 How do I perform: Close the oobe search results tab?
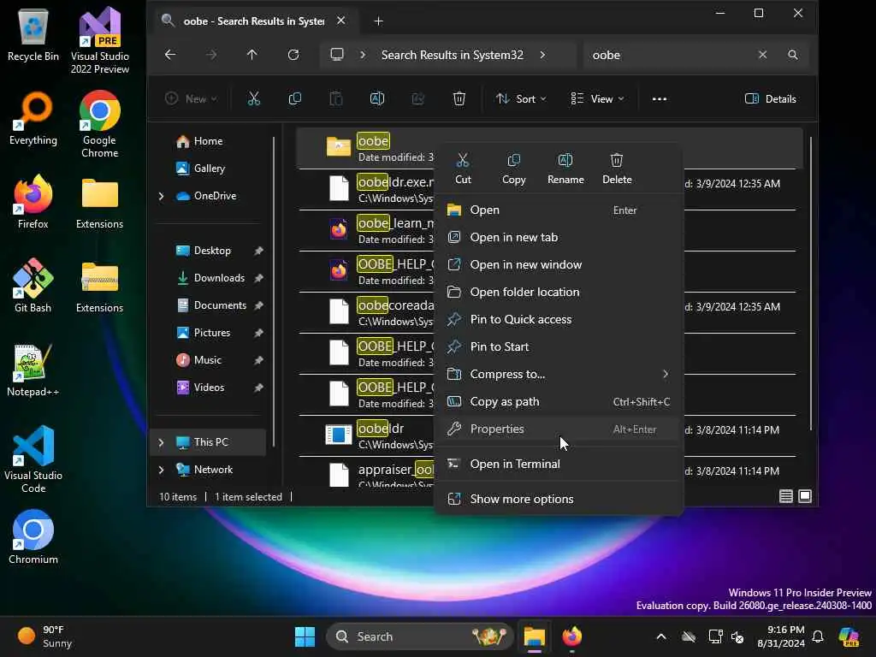point(340,21)
